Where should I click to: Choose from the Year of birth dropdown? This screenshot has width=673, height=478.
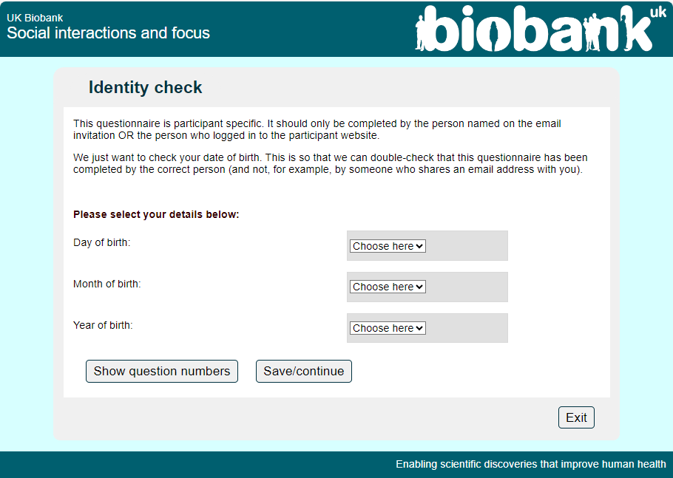388,328
